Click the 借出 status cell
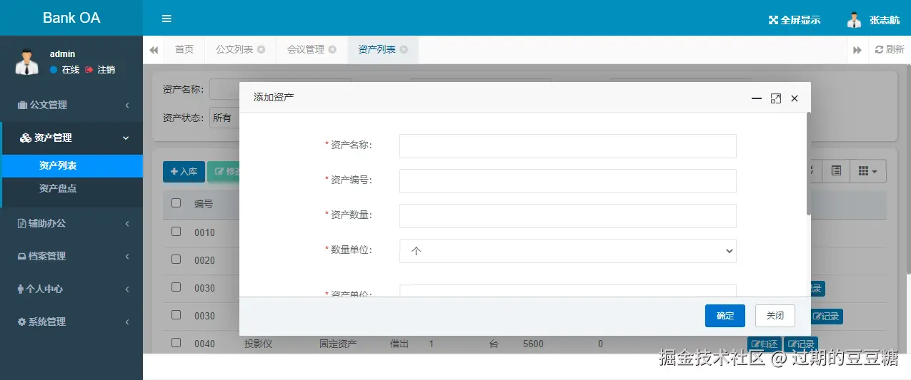This screenshot has width=911, height=380. [399, 344]
